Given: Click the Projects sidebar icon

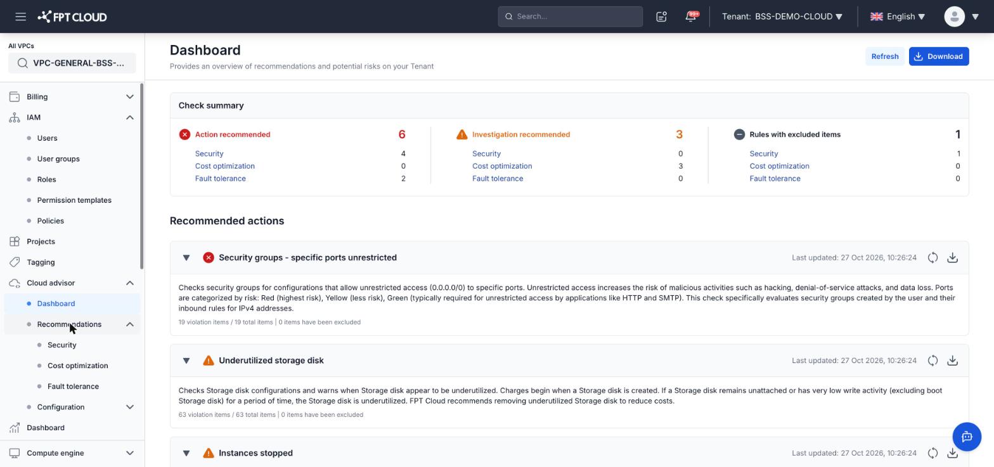Looking at the screenshot, I should tap(15, 241).
